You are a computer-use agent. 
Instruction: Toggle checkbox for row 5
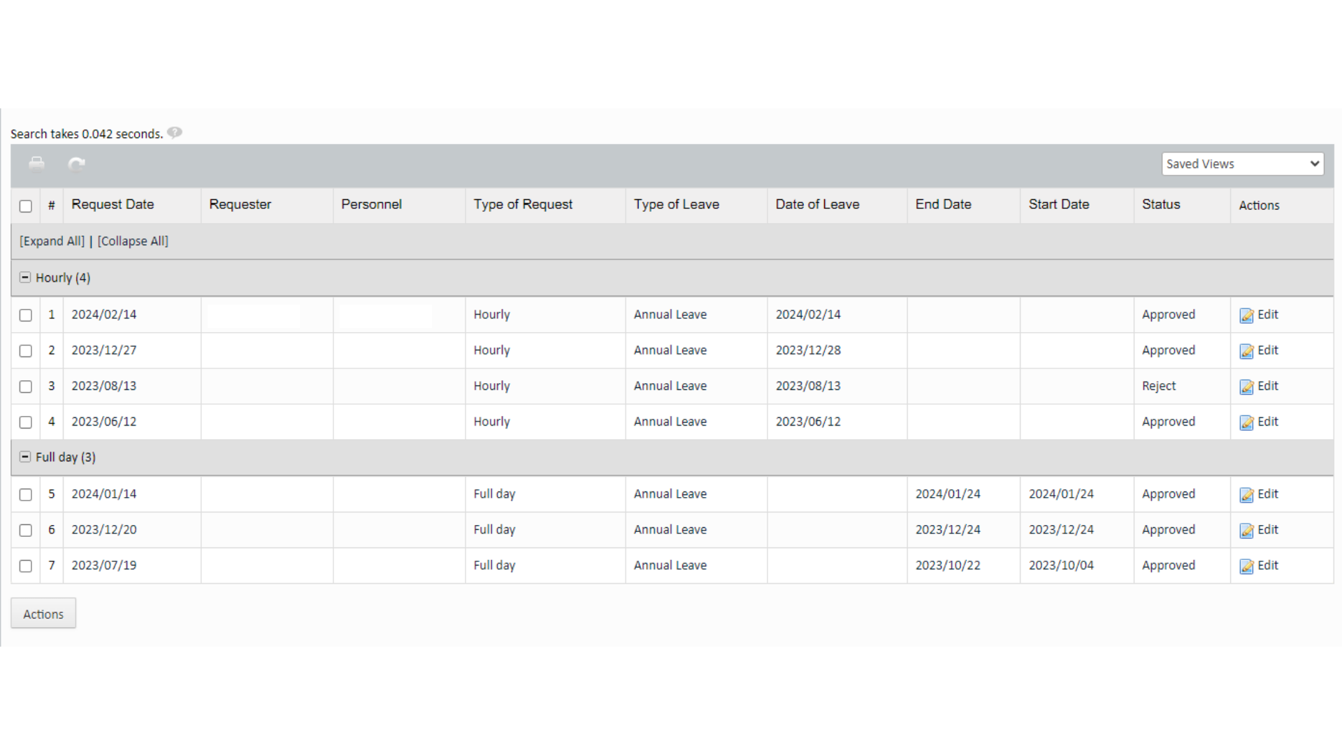(26, 493)
